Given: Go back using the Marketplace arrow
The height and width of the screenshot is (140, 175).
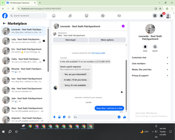Looking at the screenshot, I should (x=4, y=23).
